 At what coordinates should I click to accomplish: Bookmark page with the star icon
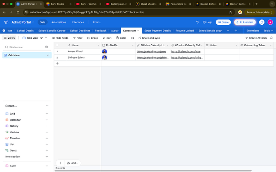[230, 12]
